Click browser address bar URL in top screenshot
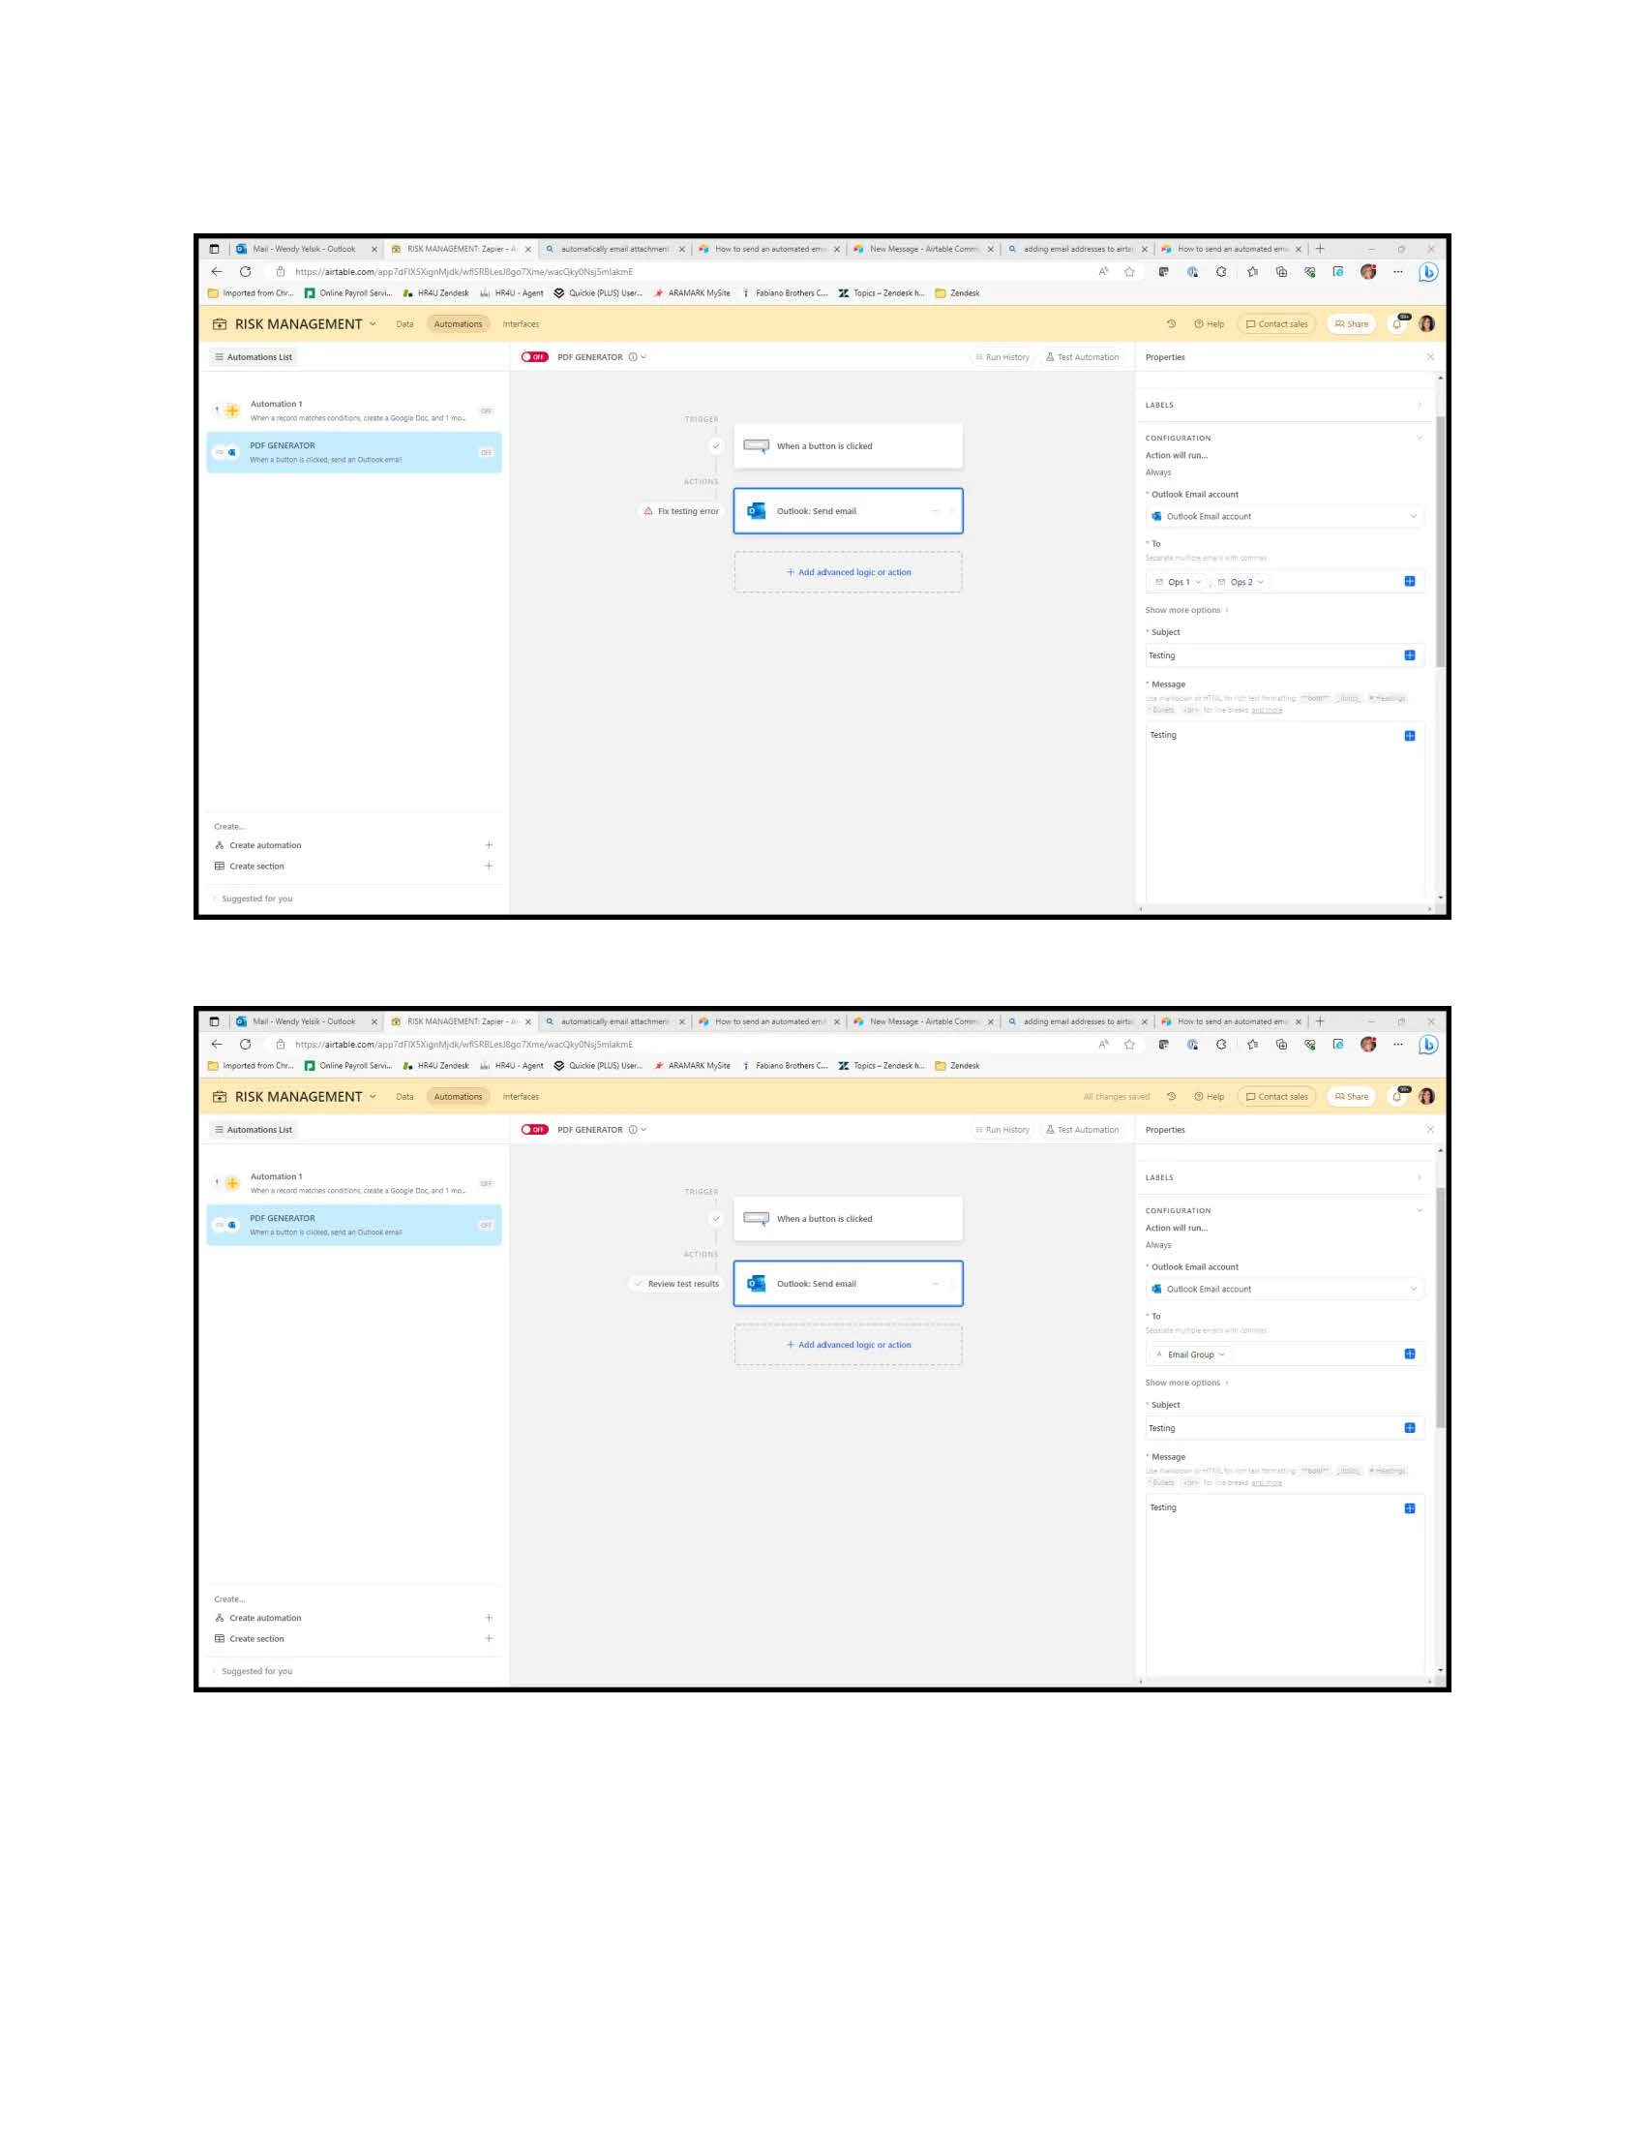 pyautogui.click(x=464, y=272)
